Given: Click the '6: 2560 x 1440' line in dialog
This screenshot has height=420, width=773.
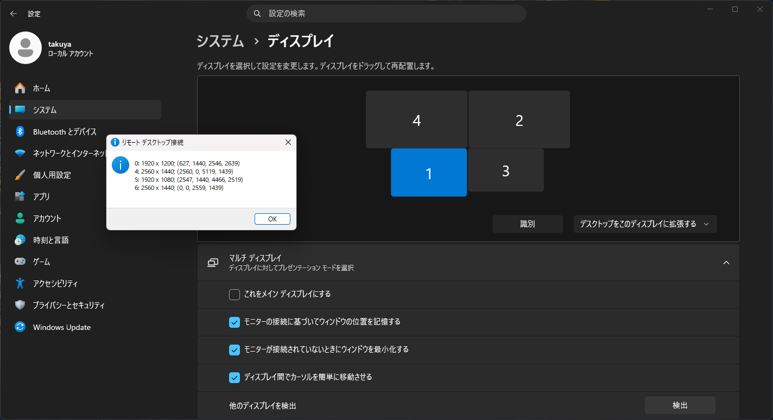Looking at the screenshot, I should [x=179, y=188].
